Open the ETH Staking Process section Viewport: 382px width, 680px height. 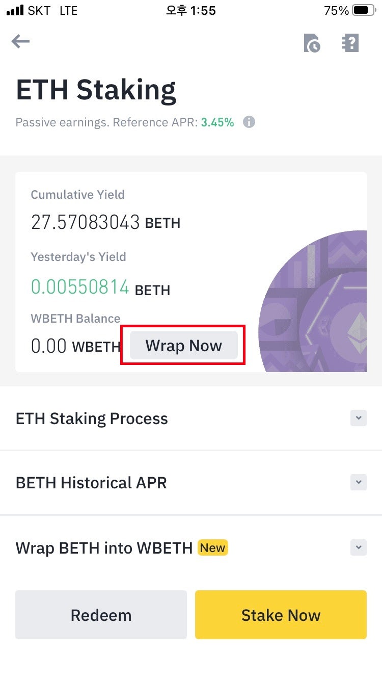[x=92, y=419]
